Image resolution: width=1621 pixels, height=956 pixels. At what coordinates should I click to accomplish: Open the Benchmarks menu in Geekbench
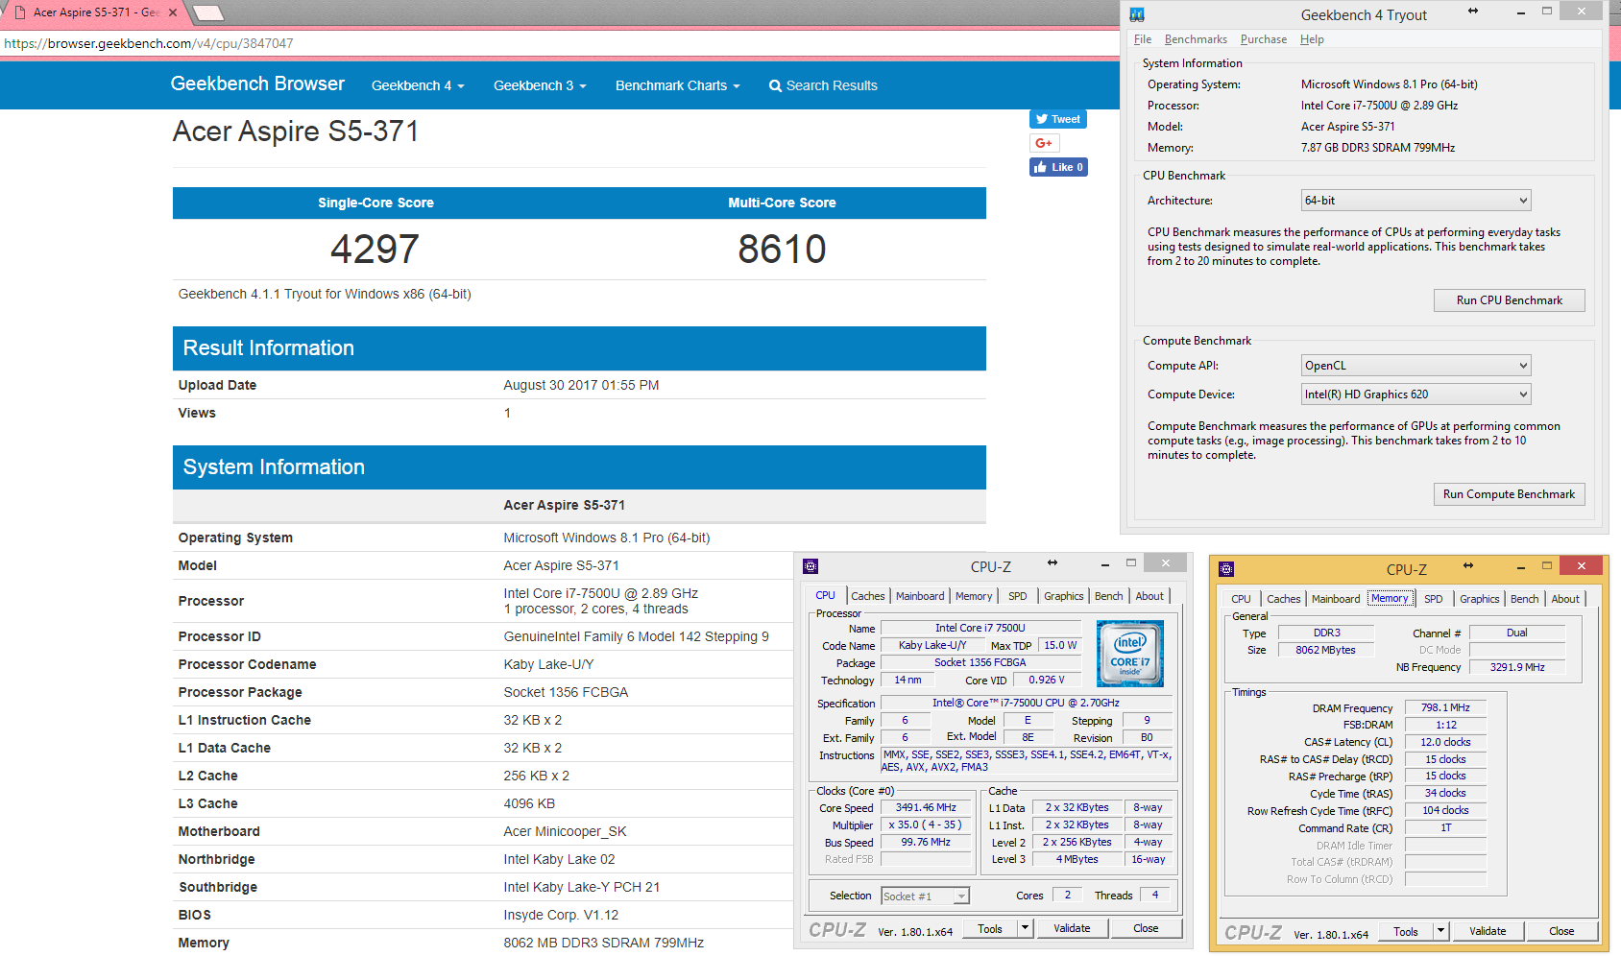(x=1196, y=39)
